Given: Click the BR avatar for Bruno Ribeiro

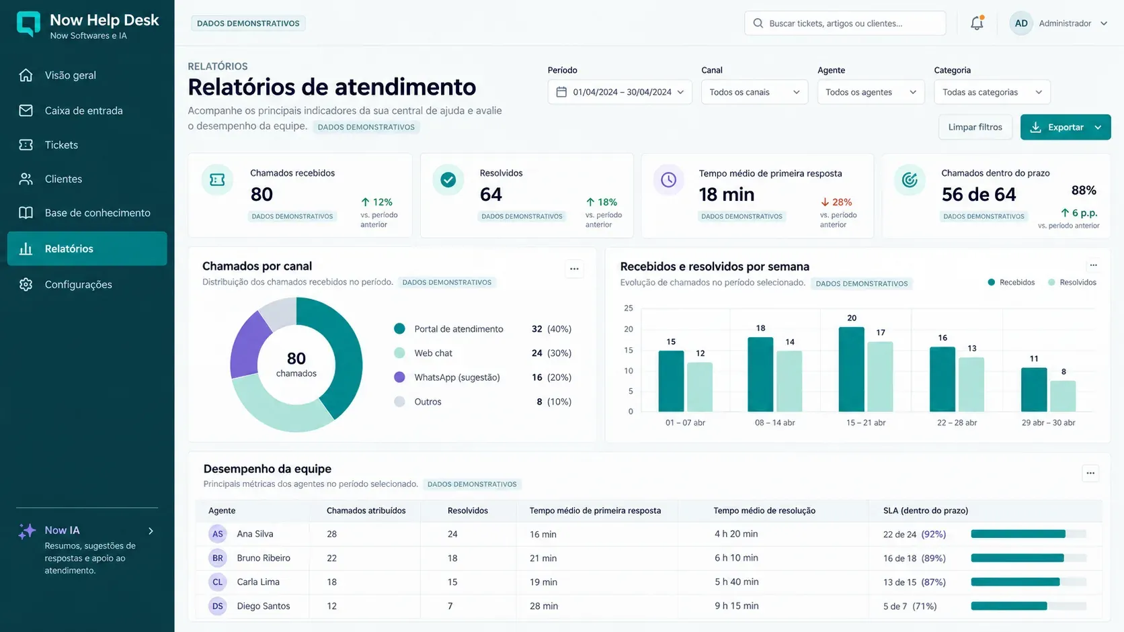Looking at the screenshot, I should (x=217, y=558).
